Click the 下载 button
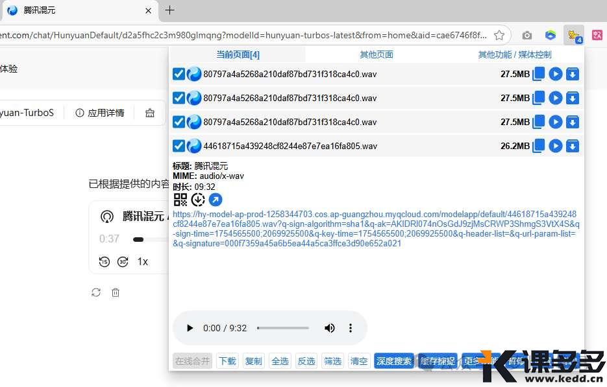Viewport: 607px width, 387px height. pyautogui.click(x=227, y=361)
